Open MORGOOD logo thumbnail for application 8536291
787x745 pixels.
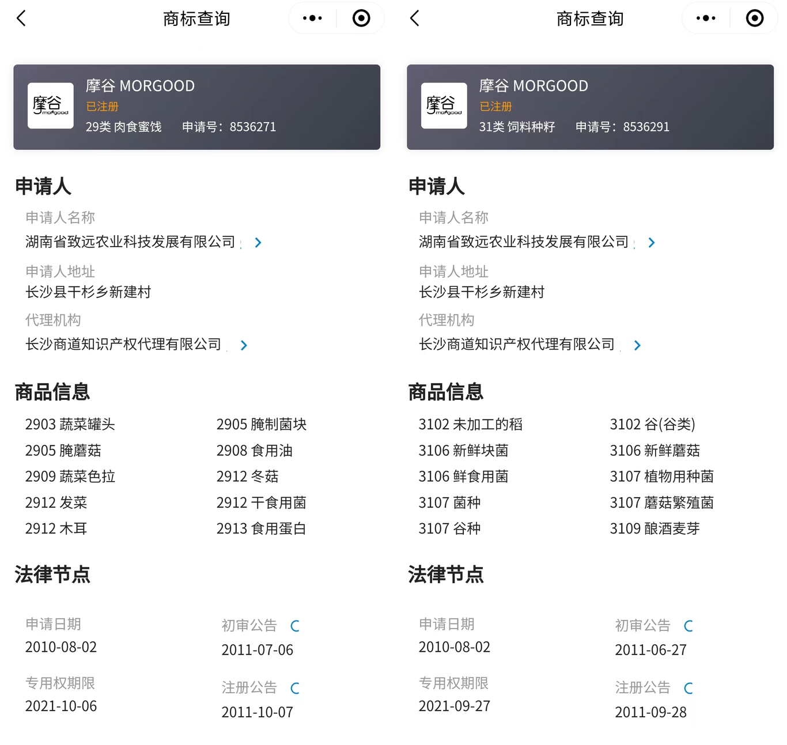click(444, 105)
